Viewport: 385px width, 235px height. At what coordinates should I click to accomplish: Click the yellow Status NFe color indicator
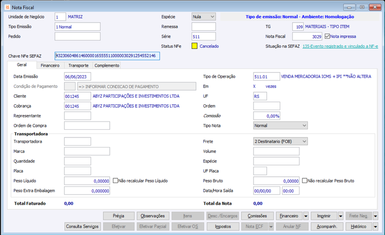194,46
